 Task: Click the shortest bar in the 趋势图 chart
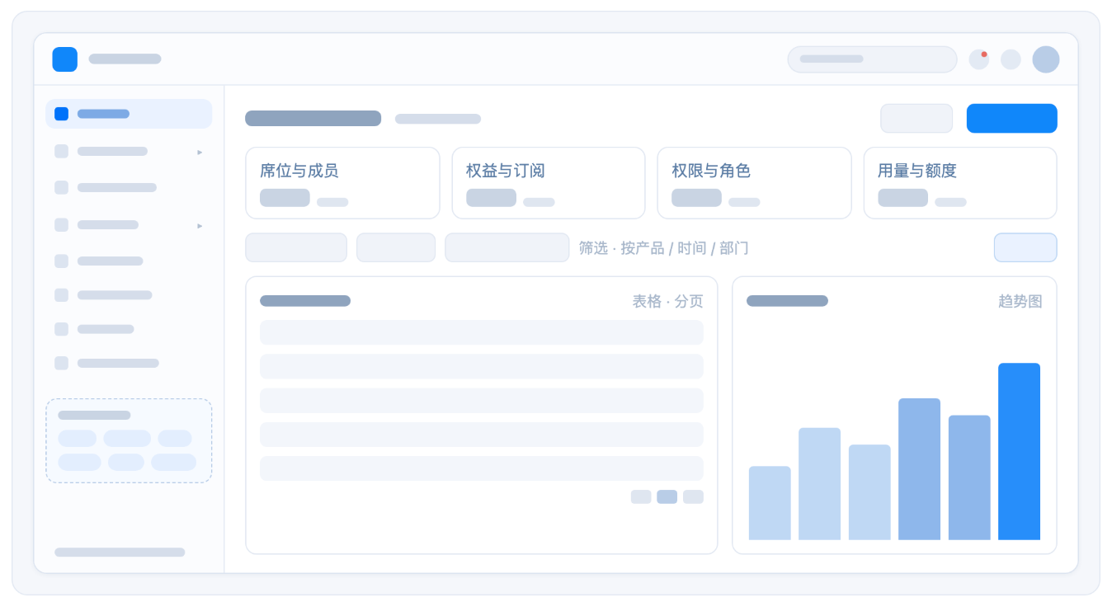tap(770, 503)
